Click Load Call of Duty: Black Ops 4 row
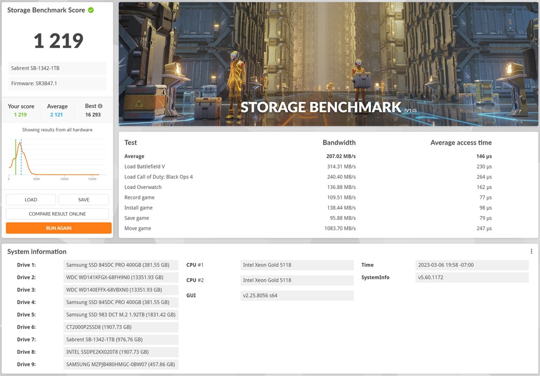This screenshot has height=376, width=540. 308,177
